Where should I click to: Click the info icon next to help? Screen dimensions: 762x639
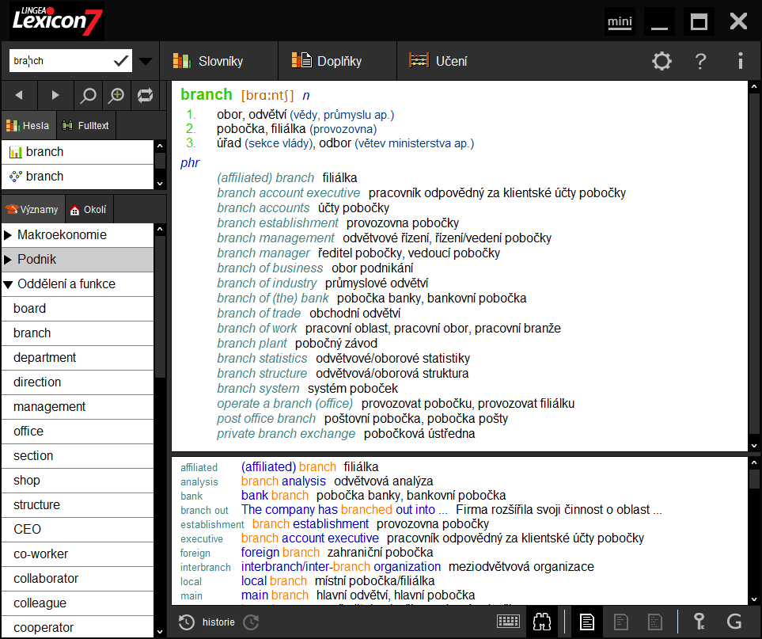tap(740, 60)
